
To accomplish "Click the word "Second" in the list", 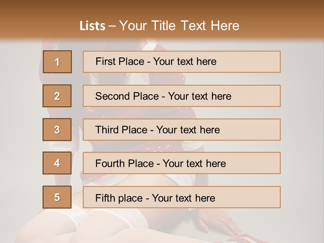I will (x=113, y=96).
